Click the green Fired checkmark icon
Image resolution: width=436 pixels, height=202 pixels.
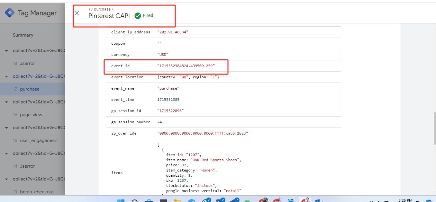[138, 15]
